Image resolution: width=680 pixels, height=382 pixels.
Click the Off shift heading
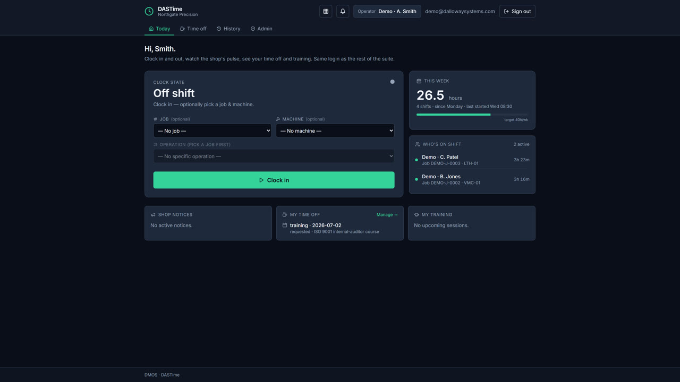point(174,93)
